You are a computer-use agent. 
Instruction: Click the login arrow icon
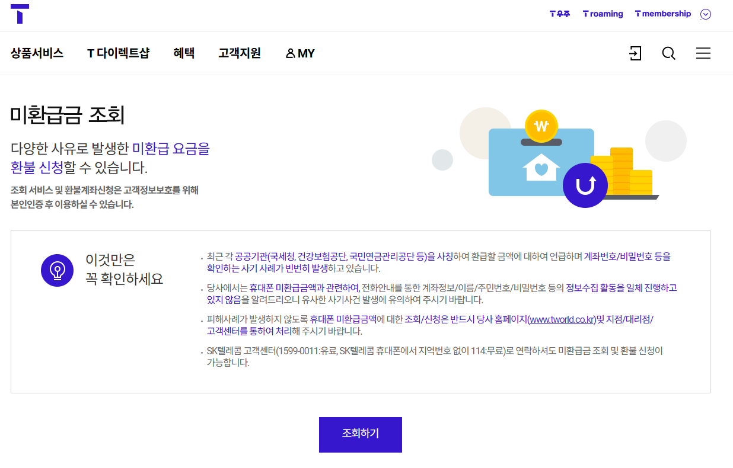[636, 53]
